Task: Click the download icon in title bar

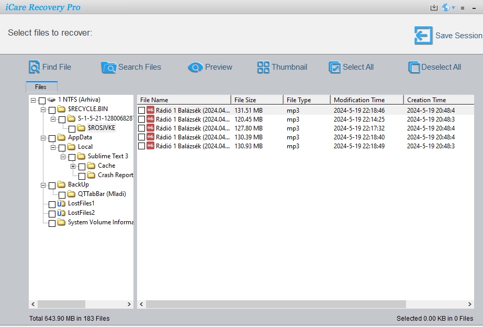Action: click(434, 8)
